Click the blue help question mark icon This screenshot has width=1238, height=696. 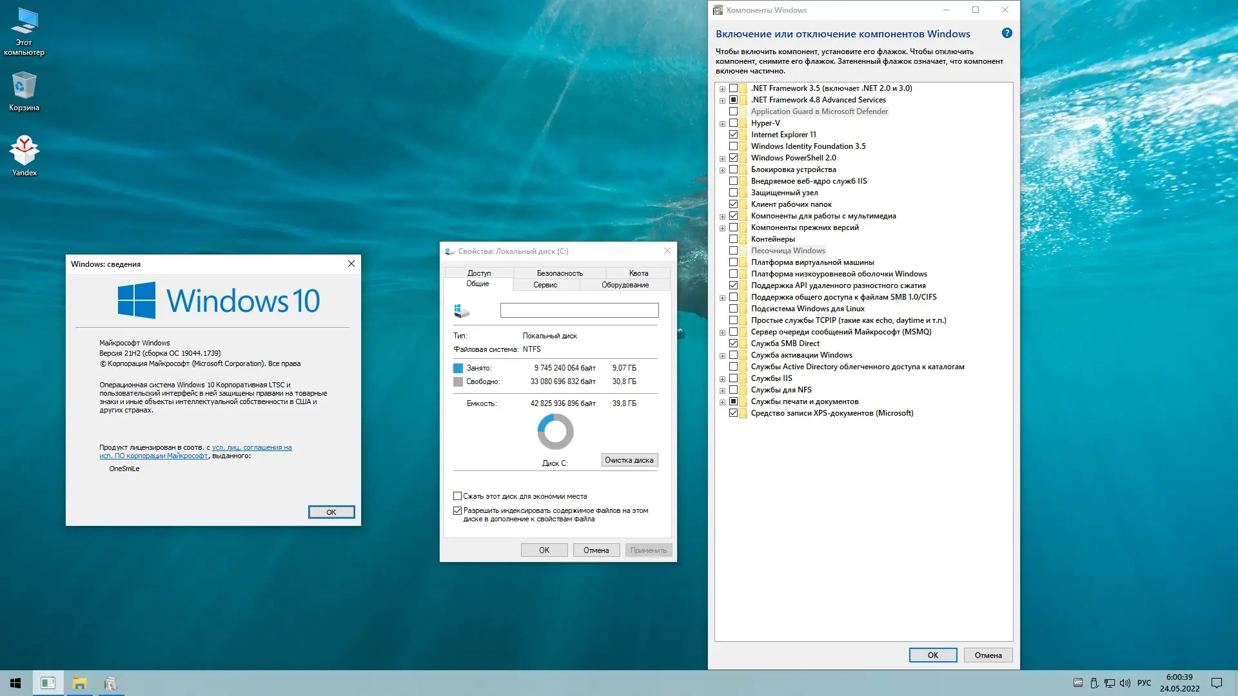pos(1007,34)
